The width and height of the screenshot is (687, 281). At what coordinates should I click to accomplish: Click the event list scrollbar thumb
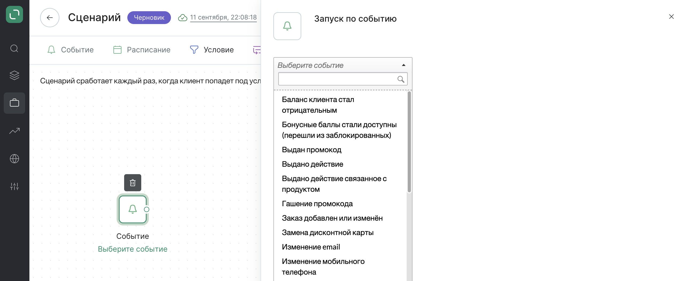tap(409, 142)
